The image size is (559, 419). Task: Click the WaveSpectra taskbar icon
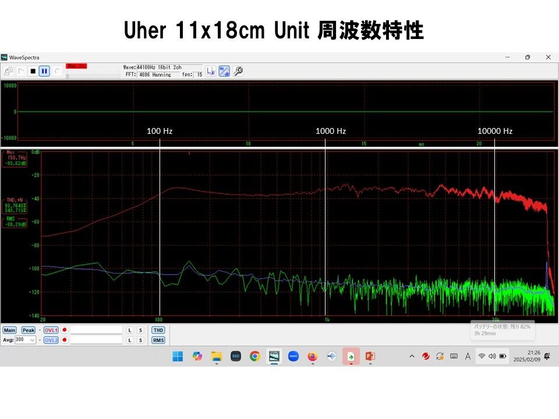[x=274, y=356]
